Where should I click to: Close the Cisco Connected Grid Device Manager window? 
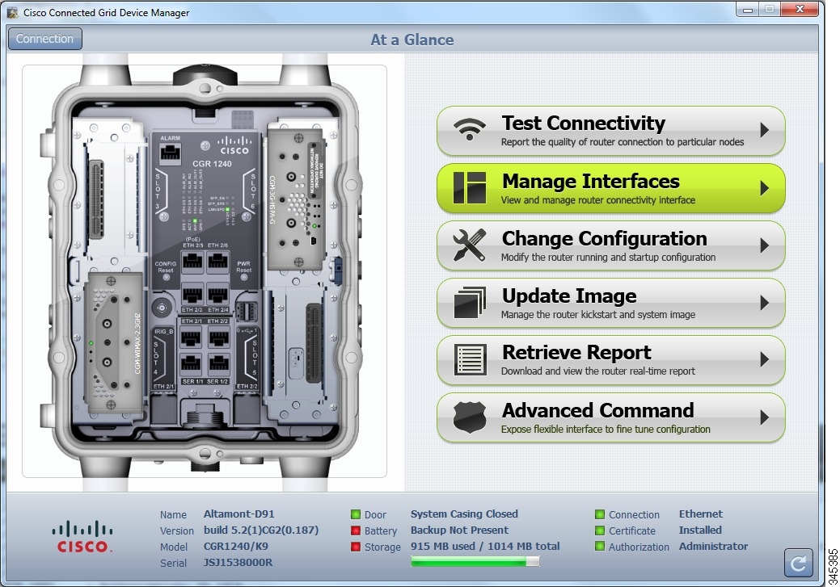pyautogui.click(x=800, y=9)
